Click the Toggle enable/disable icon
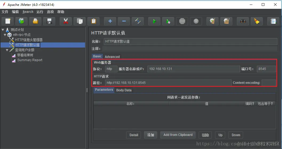The width and height of the screenshot is (282, 149). point(138,21)
